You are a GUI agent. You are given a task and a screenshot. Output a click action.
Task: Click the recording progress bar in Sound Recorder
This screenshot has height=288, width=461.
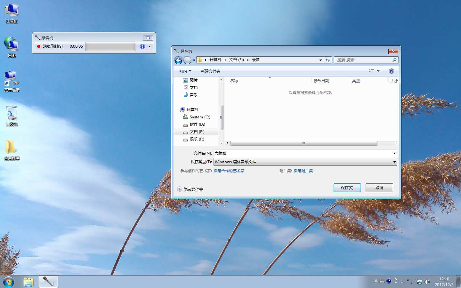[x=110, y=46]
